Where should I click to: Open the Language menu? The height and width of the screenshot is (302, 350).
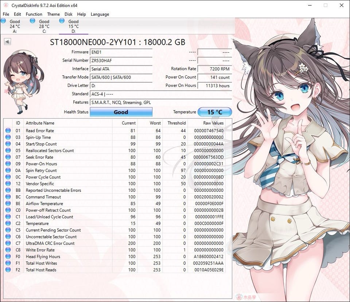tap(100, 14)
